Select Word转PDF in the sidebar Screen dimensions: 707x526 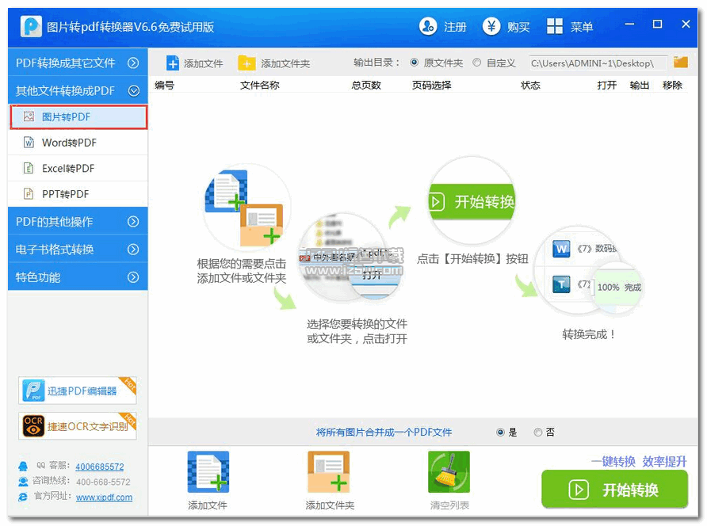(x=78, y=143)
